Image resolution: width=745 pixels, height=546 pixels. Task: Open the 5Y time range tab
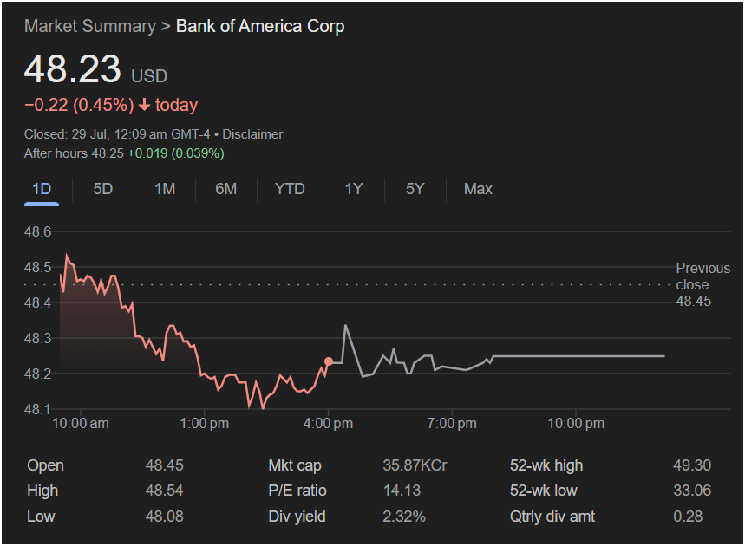(415, 189)
